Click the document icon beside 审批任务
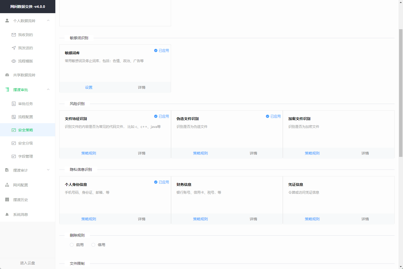This screenshot has width=403, height=269. [x=14, y=104]
